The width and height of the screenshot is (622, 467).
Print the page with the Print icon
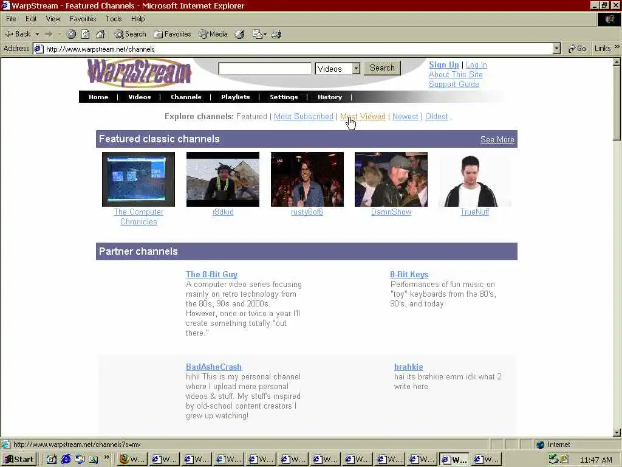point(276,34)
